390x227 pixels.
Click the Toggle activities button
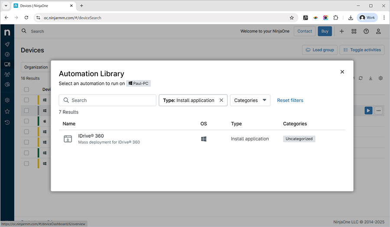coord(362,50)
